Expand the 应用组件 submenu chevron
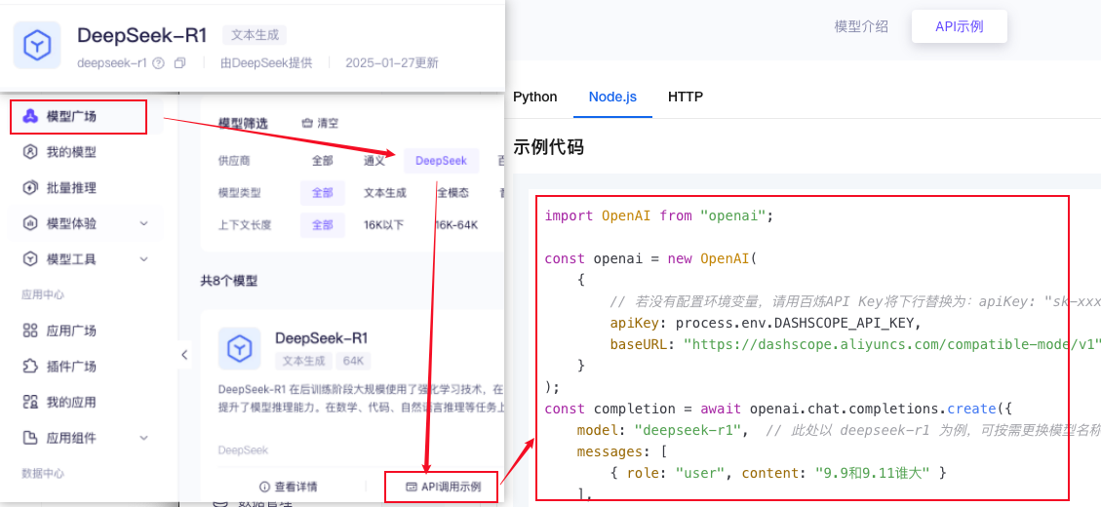This screenshot has width=1101, height=507. click(x=144, y=438)
